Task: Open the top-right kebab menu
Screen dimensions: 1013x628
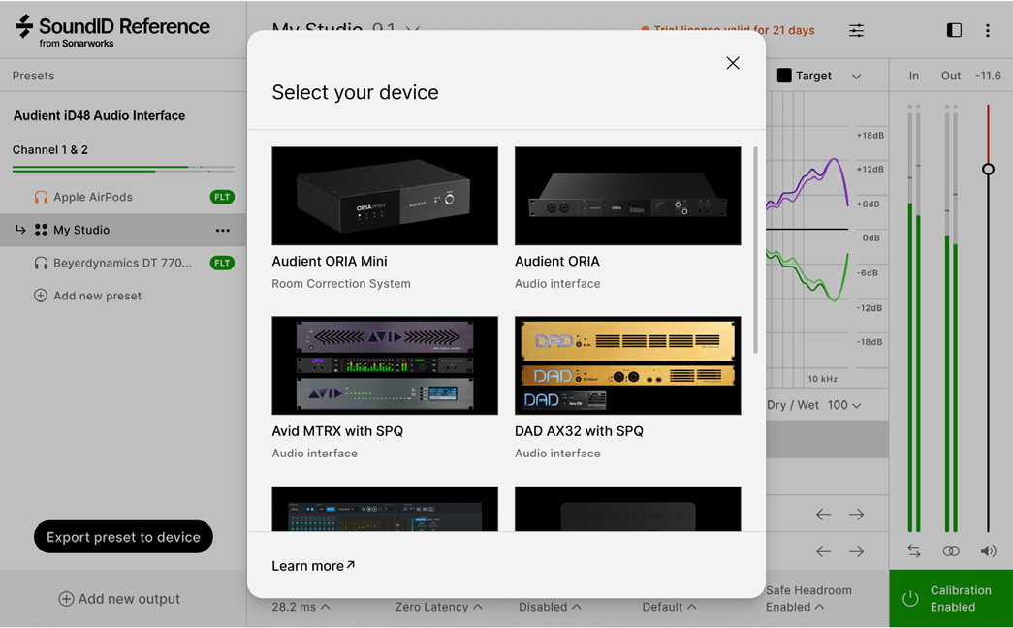Action: tap(987, 30)
